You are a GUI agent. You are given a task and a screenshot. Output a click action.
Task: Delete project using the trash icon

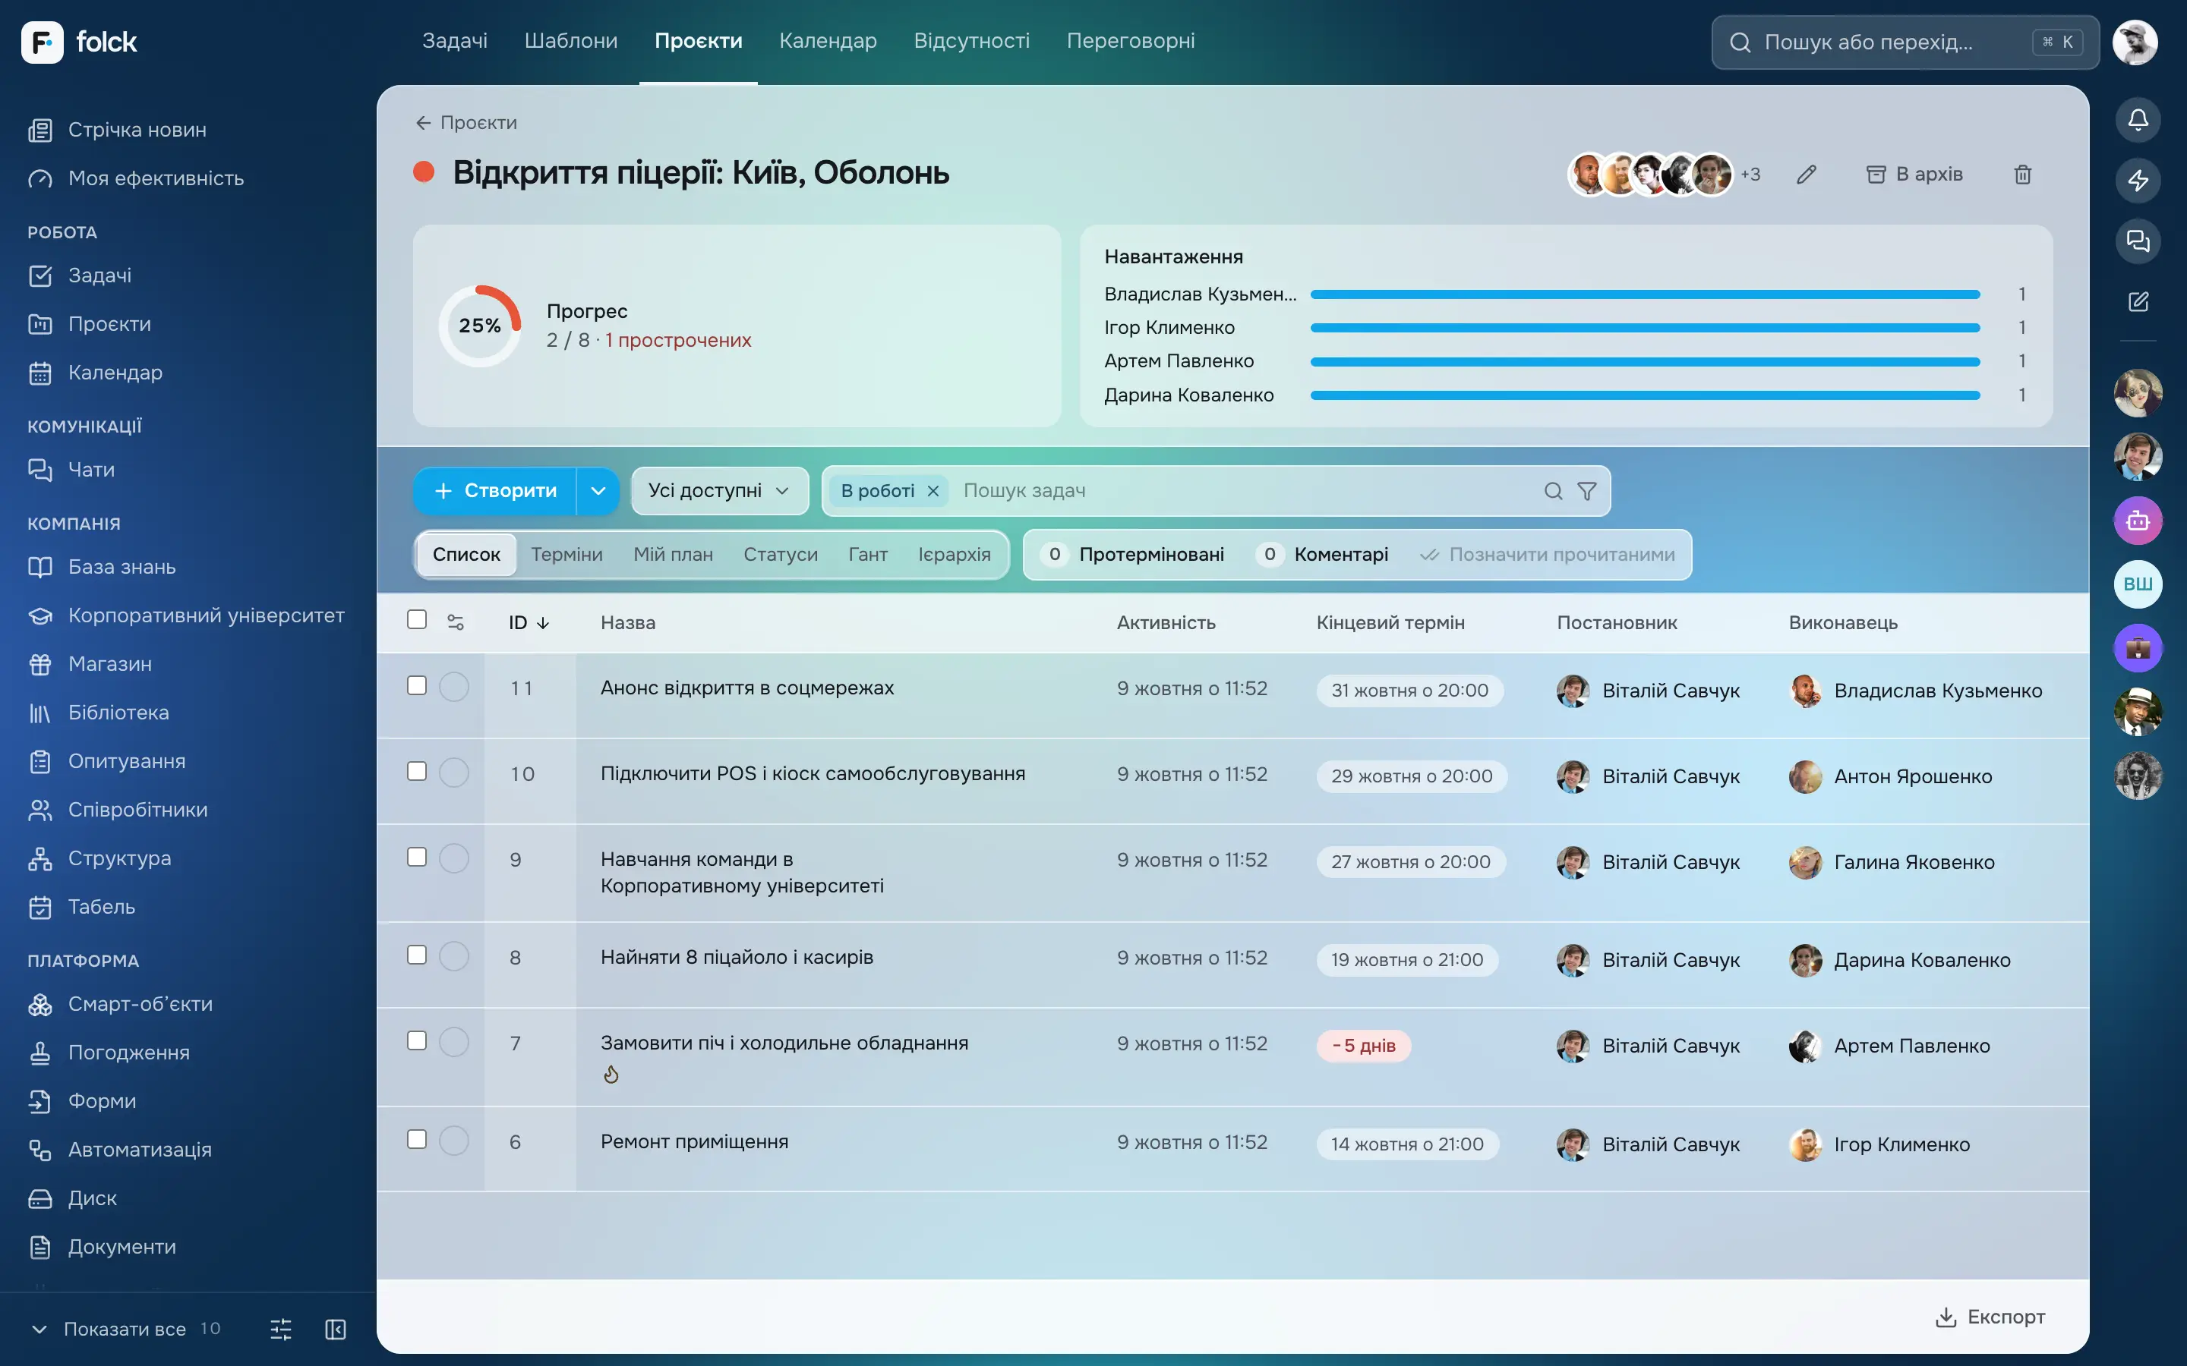(x=2022, y=175)
